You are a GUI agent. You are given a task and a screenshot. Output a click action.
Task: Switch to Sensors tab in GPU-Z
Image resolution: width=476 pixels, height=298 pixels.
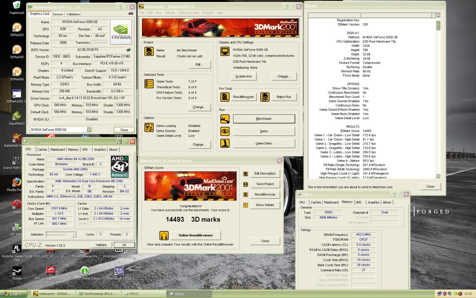[58, 14]
